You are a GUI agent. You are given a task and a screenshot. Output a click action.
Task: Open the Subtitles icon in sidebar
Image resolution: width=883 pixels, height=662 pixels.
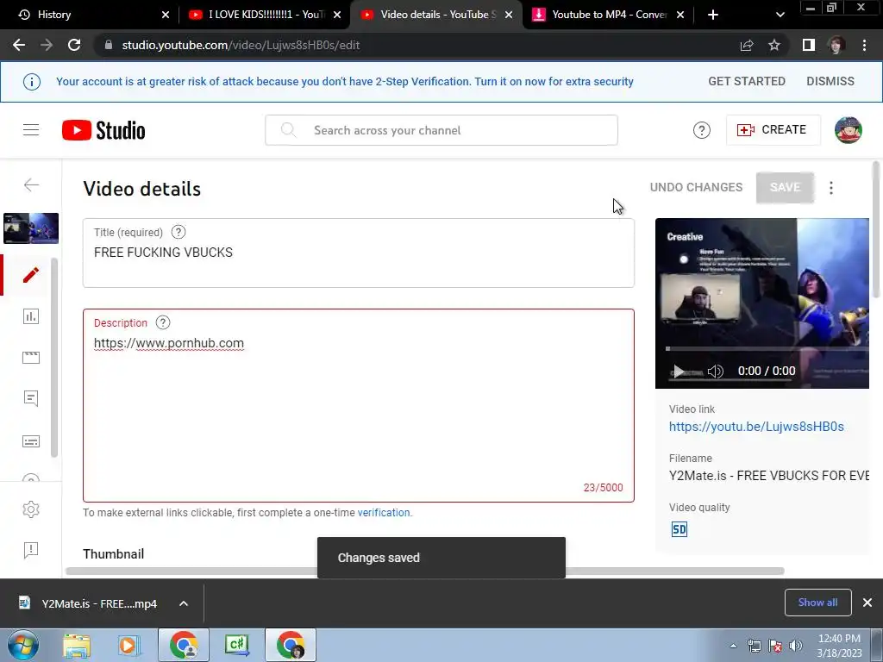tap(31, 441)
